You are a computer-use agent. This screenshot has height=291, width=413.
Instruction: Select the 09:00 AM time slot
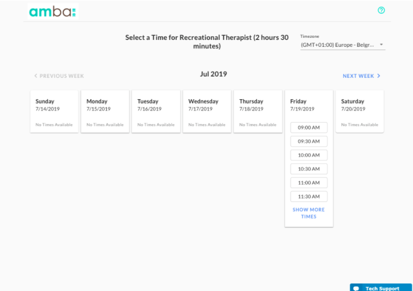309,127
